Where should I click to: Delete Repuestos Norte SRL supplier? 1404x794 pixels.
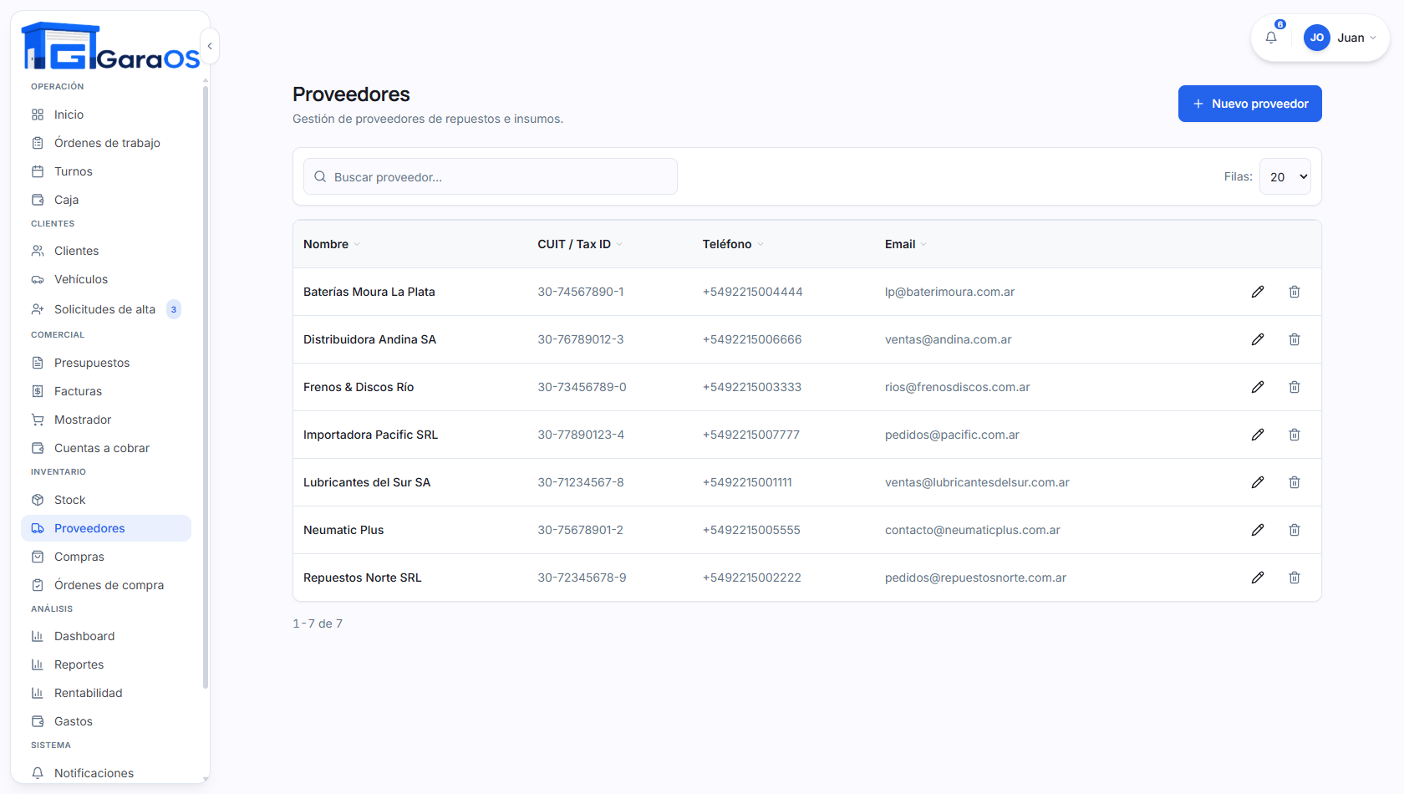click(x=1295, y=578)
